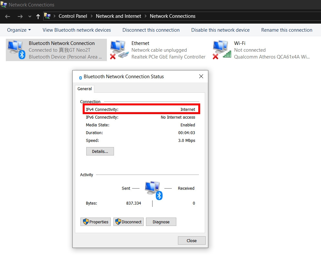
Task: Click 'Network cable unplugged' status text
Action: [x=159, y=50]
